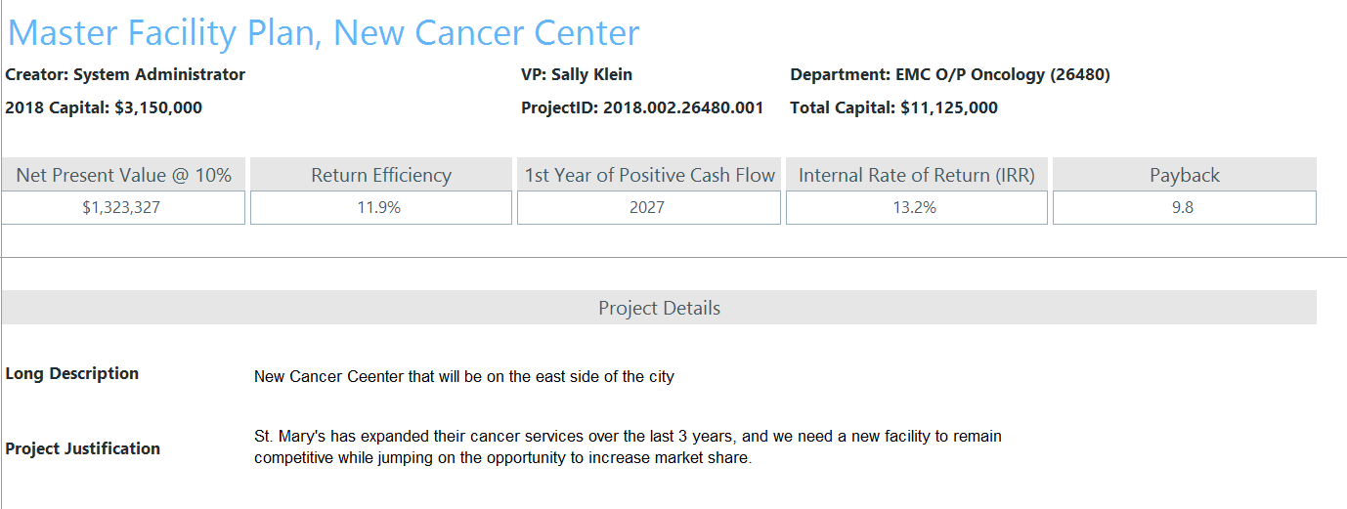Click the Project Details section bar
This screenshot has width=1347, height=509.
click(659, 308)
